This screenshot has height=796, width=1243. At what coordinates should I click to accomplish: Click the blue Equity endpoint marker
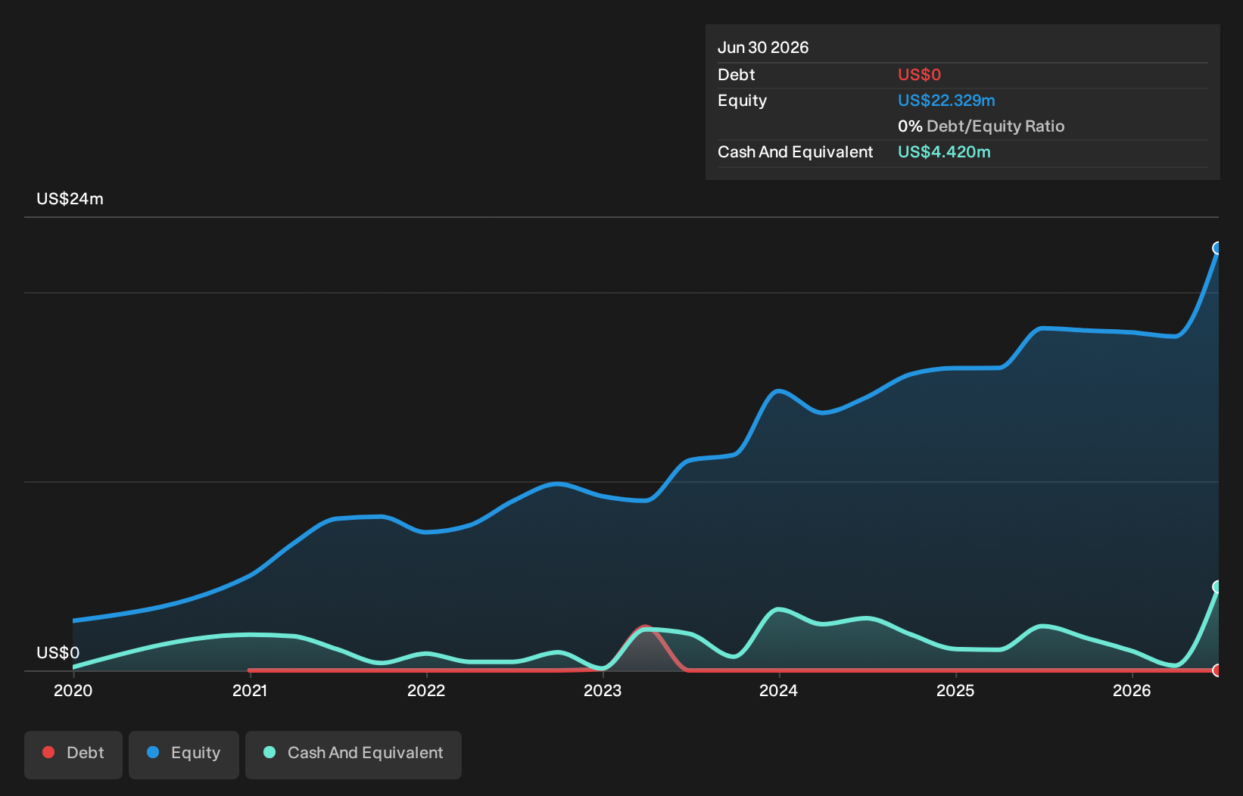1217,248
